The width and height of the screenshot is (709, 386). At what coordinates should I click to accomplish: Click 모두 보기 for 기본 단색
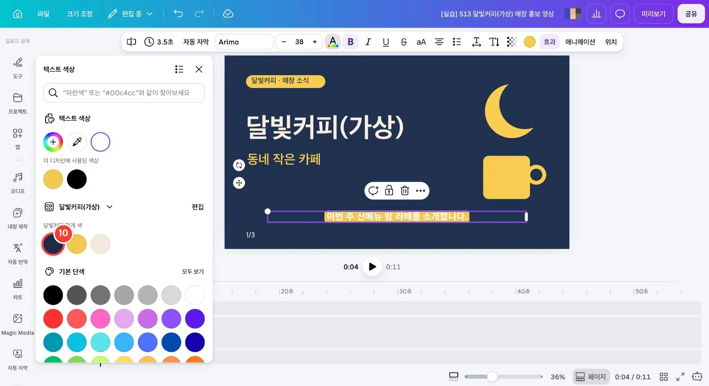click(193, 271)
